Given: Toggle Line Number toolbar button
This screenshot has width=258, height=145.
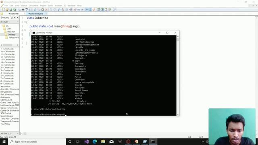Looking at the screenshot, I should [90, 10].
